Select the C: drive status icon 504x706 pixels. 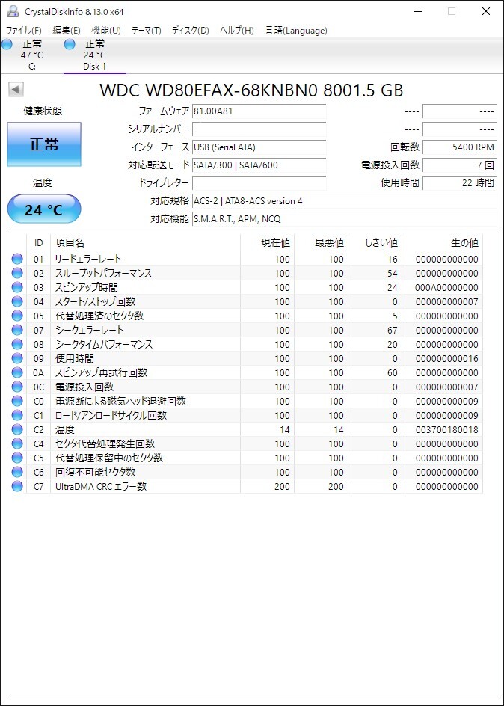click(x=7, y=45)
